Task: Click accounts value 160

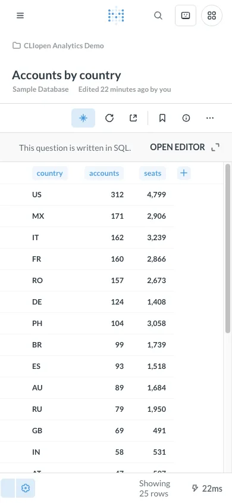Action: point(117,259)
